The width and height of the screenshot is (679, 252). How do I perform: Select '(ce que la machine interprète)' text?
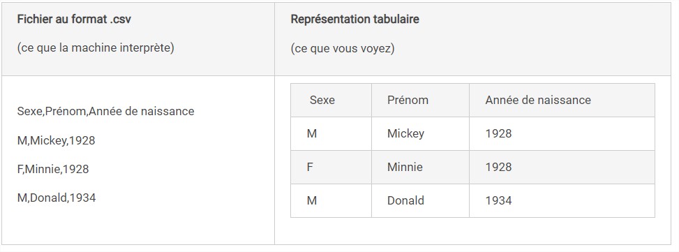pyautogui.click(x=96, y=48)
